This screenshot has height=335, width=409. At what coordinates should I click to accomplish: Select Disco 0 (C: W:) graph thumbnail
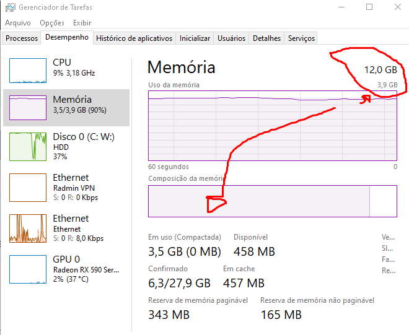pos(28,147)
